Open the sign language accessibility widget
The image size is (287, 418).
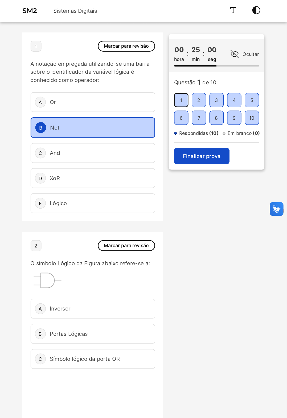[x=276, y=209]
